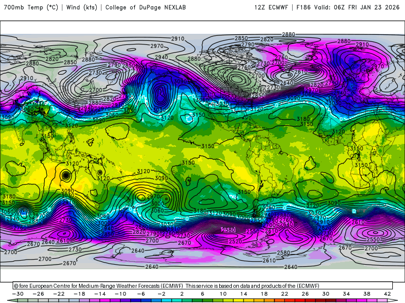Select the "-2" colorbar label
Viewport: 405px width, 303px height.
[161, 294]
